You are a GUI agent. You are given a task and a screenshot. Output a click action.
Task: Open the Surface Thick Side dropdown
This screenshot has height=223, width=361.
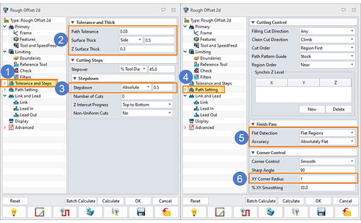(x=131, y=40)
